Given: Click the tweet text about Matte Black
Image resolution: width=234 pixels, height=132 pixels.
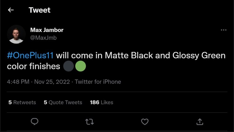Looking at the screenshot, I should tap(140, 55).
